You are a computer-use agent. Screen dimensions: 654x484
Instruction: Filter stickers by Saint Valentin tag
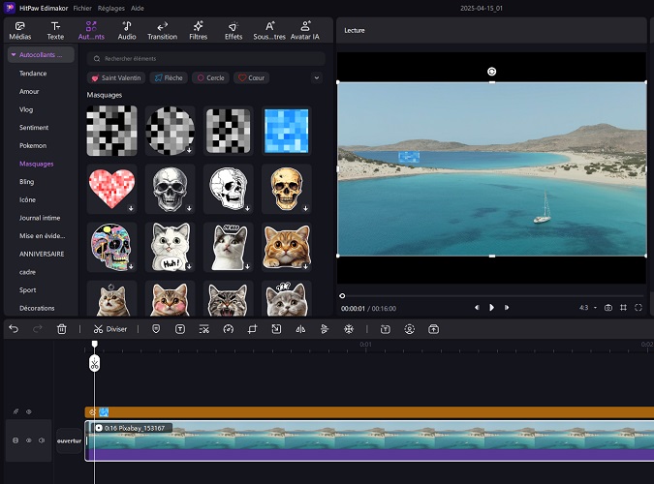coord(116,78)
